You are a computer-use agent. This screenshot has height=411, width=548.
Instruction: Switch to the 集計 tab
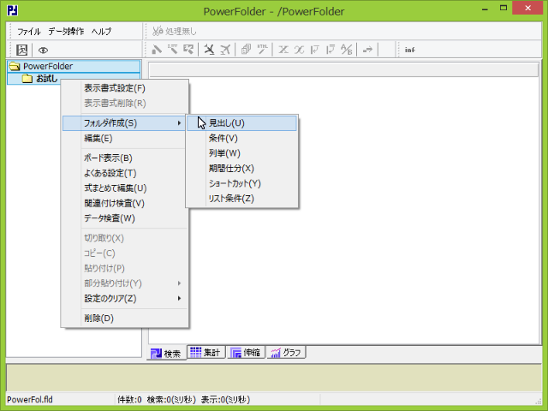[x=205, y=352]
